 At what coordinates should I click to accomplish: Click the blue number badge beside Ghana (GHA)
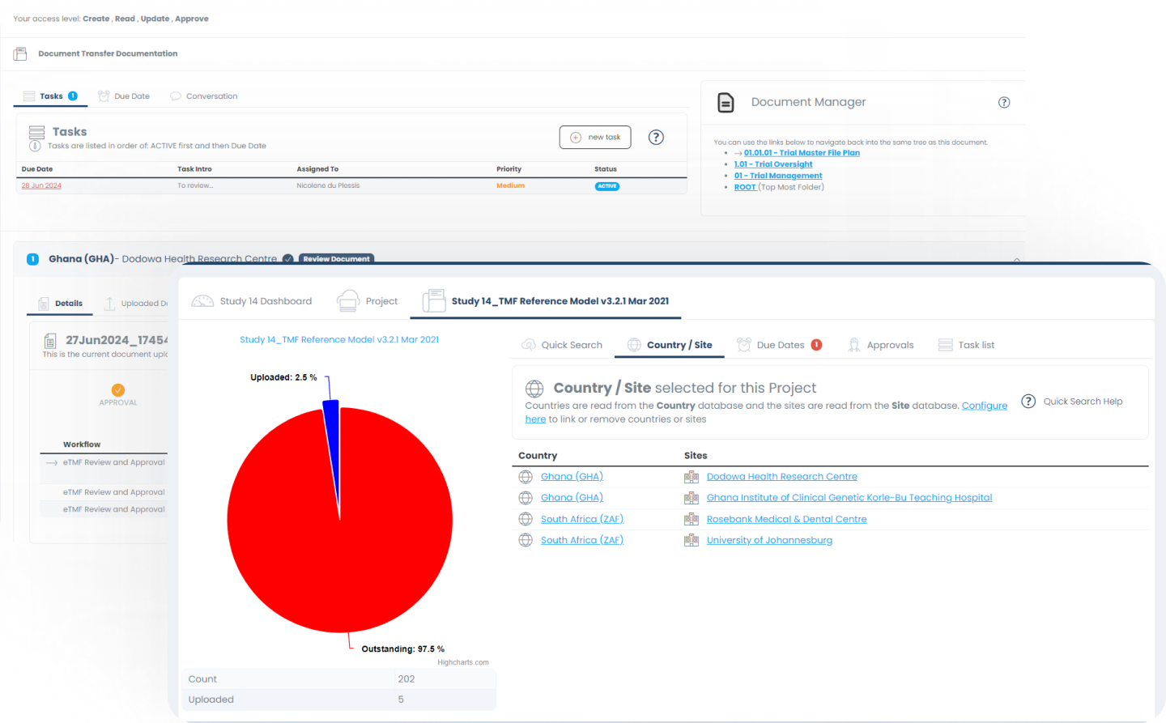pos(32,259)
